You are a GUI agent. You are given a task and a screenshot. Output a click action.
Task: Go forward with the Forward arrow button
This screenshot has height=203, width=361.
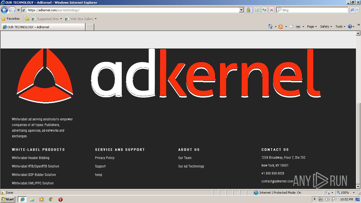click(12, 10)
